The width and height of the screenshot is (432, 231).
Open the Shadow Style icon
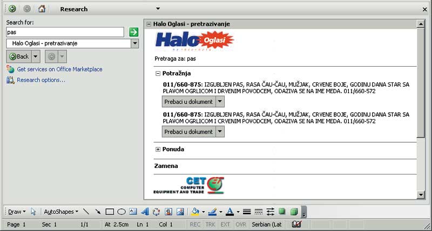pos(282,212)
